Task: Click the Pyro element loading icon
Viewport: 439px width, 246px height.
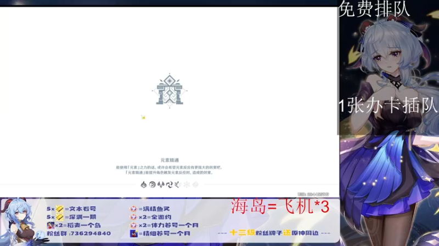Action: pyautogui.click(x=144, y=185)
